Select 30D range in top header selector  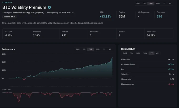click(151, 3)
